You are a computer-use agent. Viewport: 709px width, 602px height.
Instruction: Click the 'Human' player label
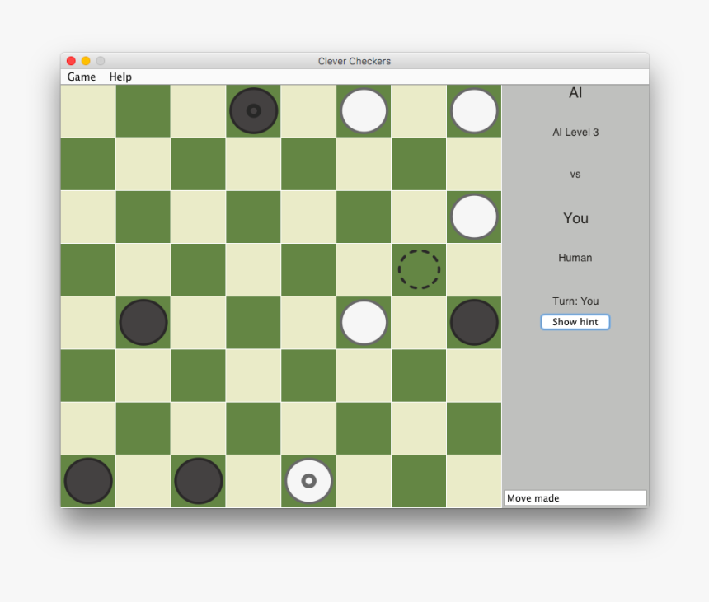575,258
